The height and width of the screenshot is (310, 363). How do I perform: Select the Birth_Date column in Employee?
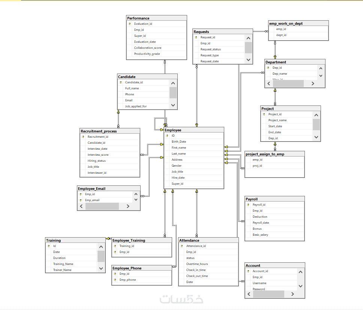click(194, 141)
